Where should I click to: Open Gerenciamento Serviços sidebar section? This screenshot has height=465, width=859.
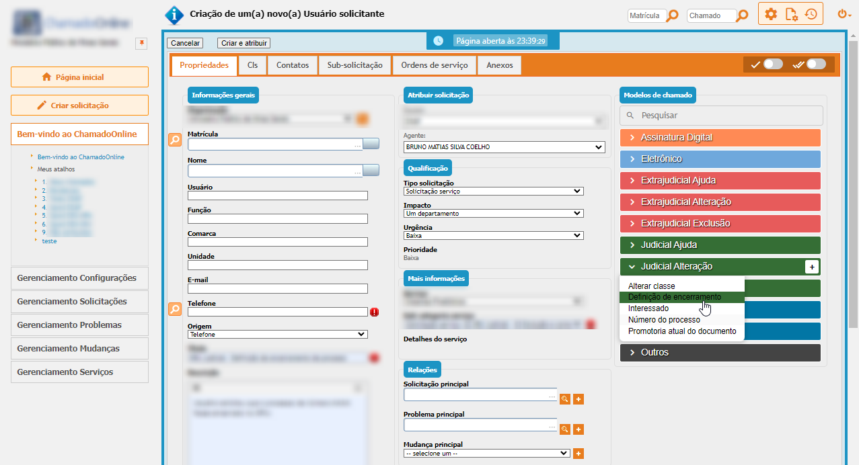[x=80, y=372]
